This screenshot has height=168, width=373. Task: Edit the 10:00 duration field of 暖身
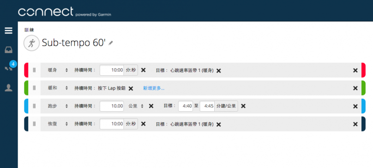tap(112, 70)
